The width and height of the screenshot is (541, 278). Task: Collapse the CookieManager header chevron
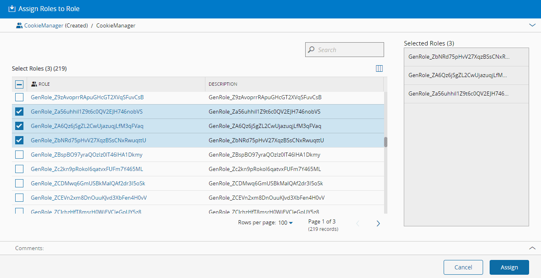[x=532, y=25]
